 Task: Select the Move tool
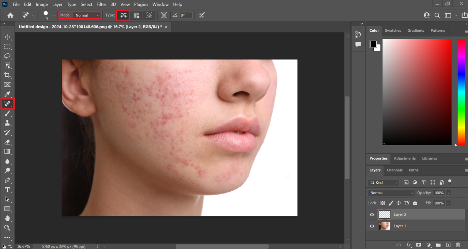point(7,37)
